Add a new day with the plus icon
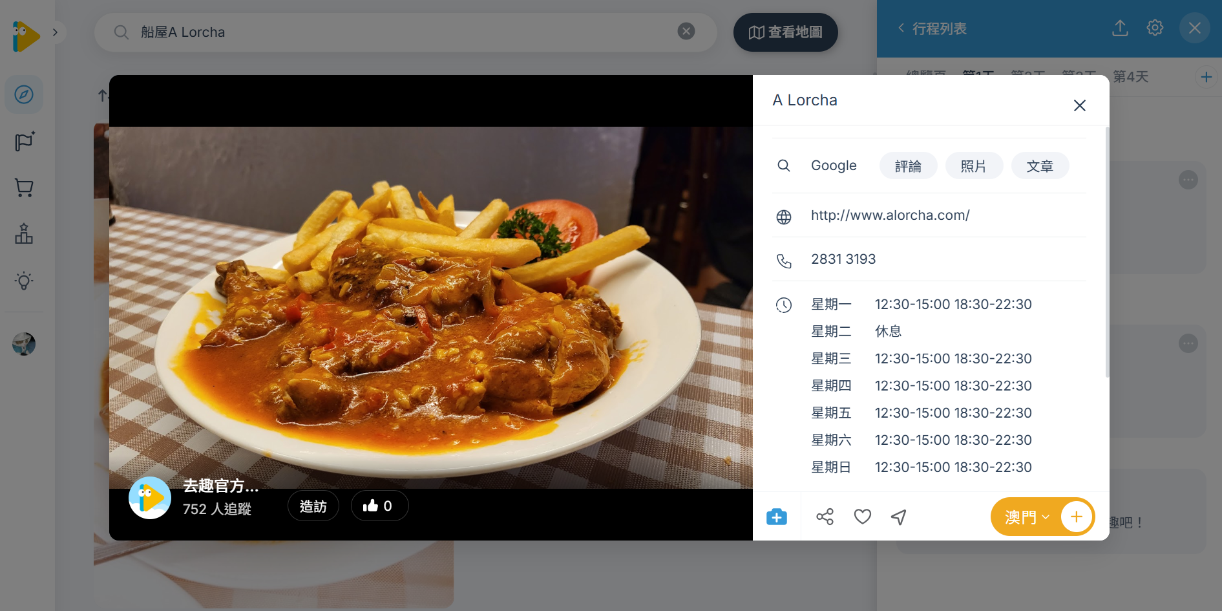 (1206, 77)
